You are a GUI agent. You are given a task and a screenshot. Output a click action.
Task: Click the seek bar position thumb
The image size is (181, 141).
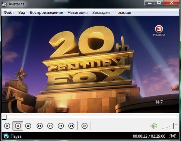pyautogui.click(x=4, y=117)
